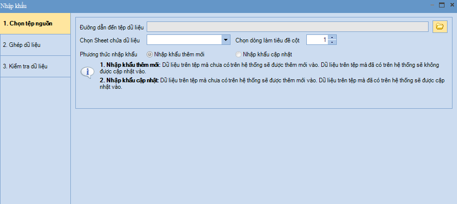Image resolution: width=457 pixels, height=204 pixels.
Task: Click the 'Chọn dòng làm tiêu đề cột' label
Action: [x=267, y=40]
